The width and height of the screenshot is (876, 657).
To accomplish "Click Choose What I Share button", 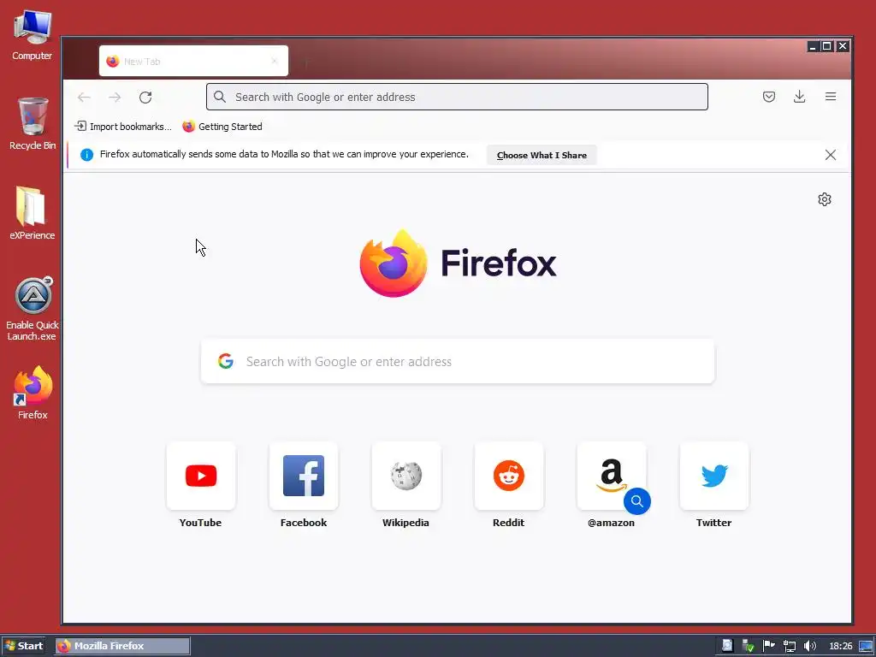I will pos(542,156).
